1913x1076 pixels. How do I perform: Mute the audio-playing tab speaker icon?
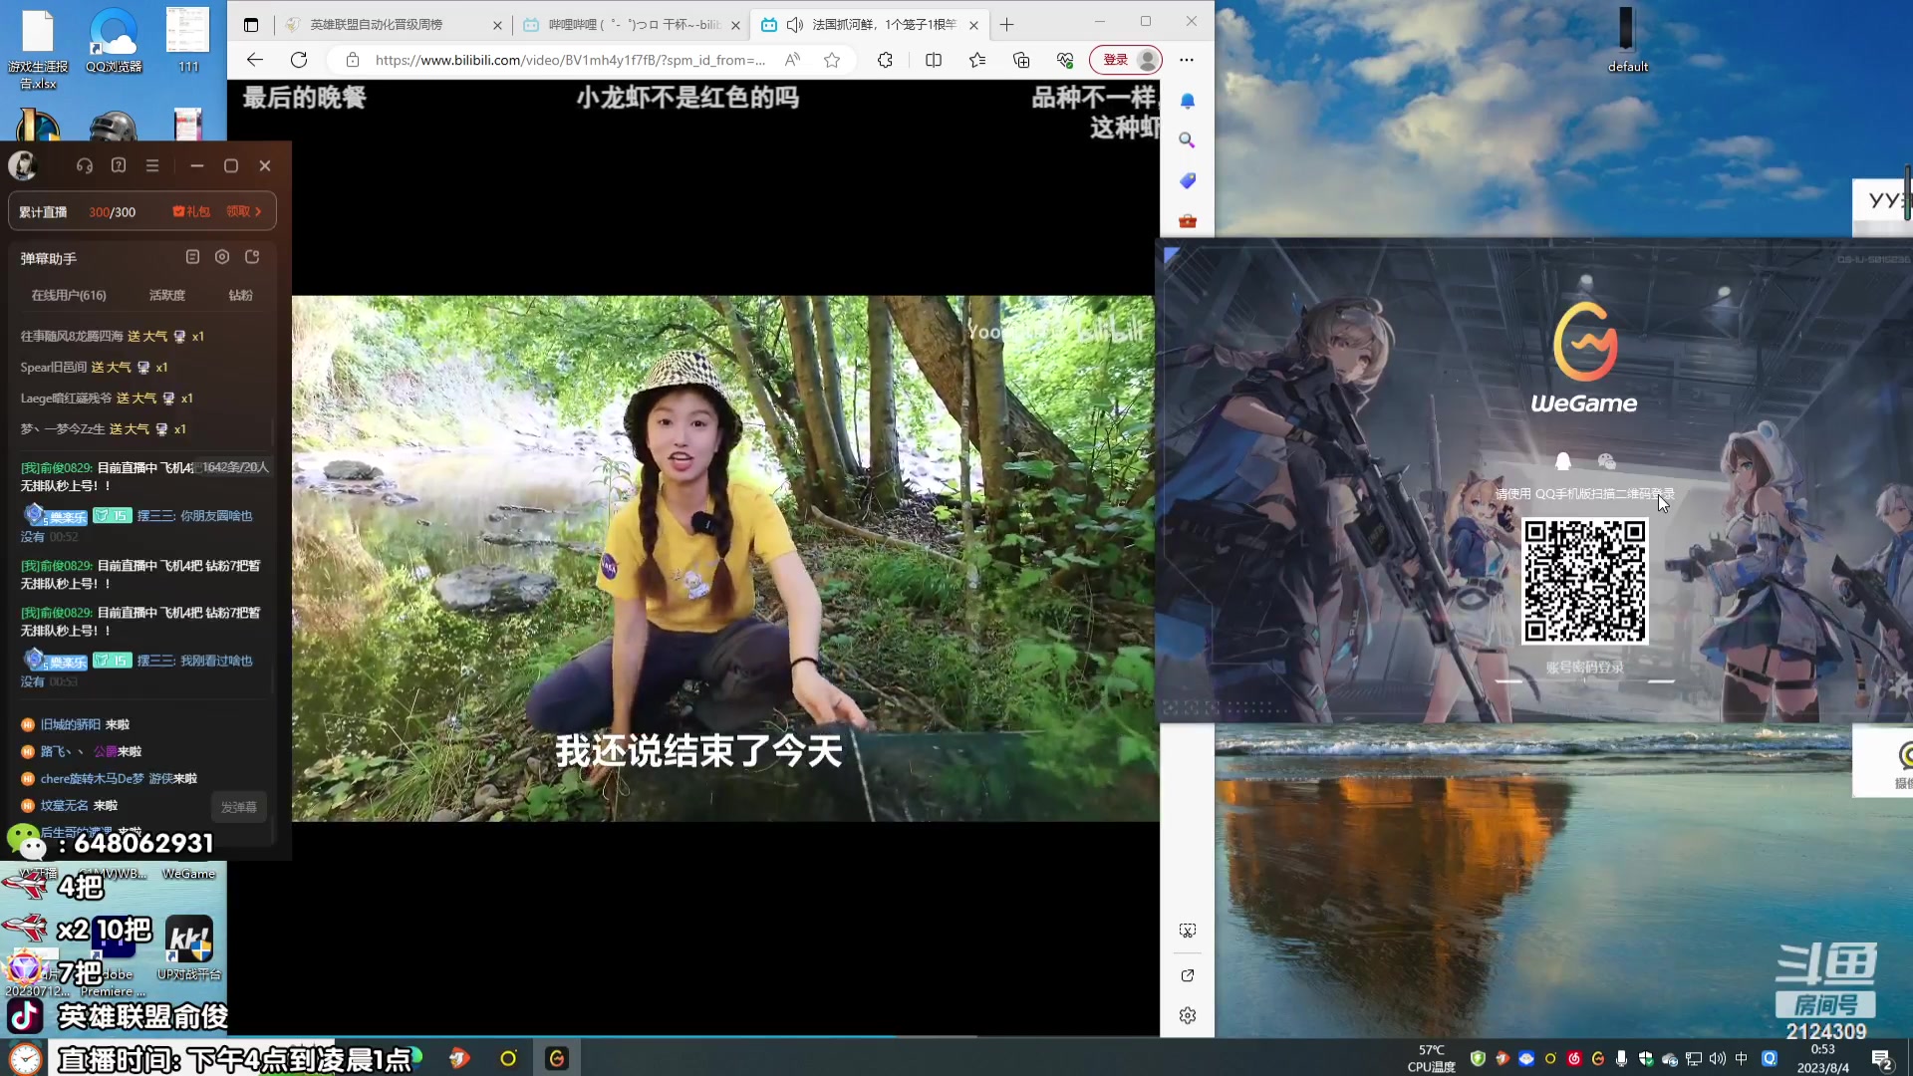point(795,24)
